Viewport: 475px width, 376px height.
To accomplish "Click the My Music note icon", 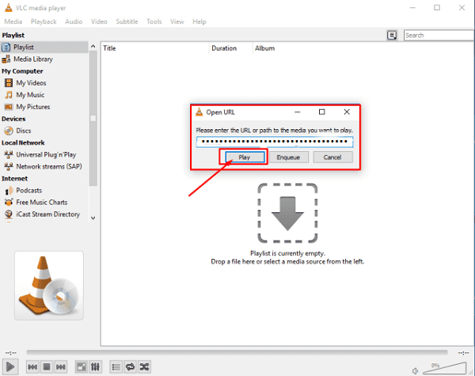I will point(9,95).
